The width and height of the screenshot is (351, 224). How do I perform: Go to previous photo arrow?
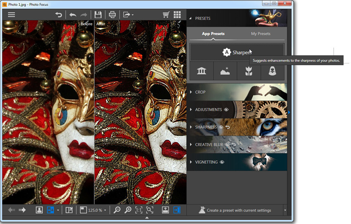click(12, 210)
